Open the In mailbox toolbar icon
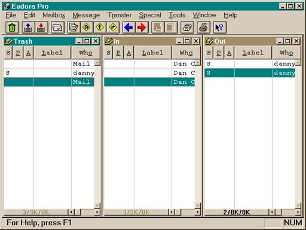 tap(41, 28)
